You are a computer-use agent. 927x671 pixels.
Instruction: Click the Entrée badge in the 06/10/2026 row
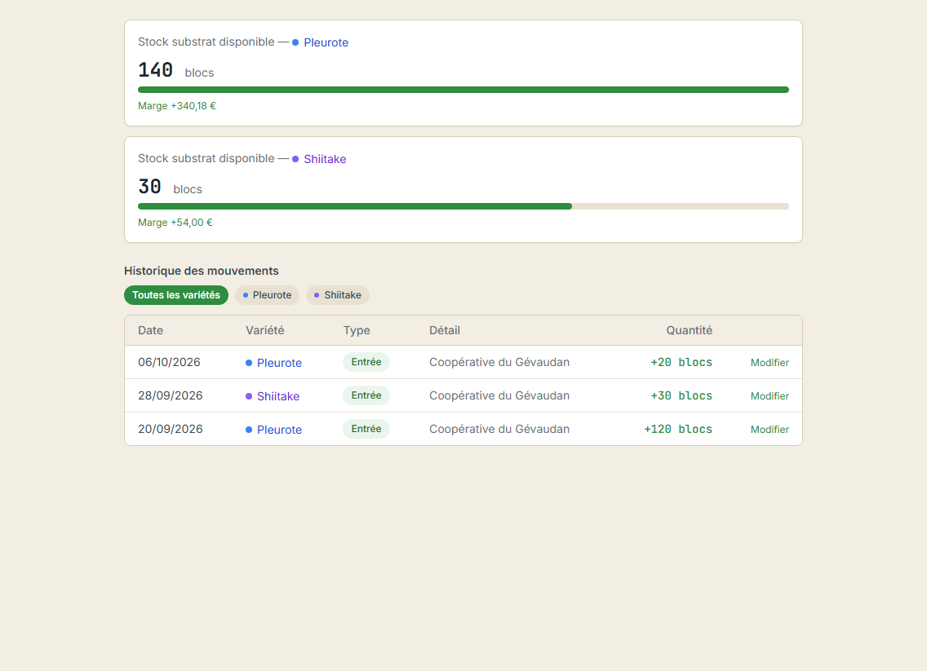[366, 362]
